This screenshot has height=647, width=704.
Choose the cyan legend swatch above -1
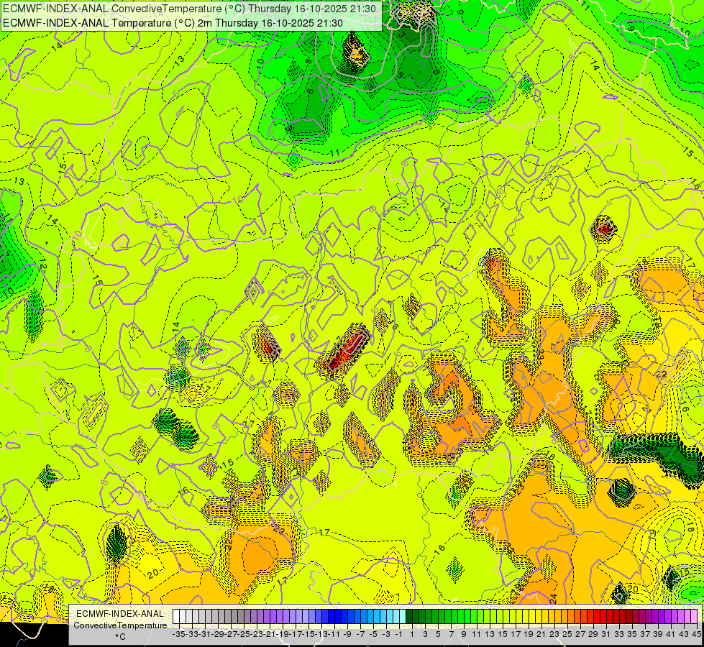[396, 617]
